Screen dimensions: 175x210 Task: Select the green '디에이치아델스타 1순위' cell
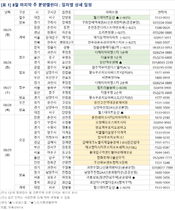[x=112, y=52]
